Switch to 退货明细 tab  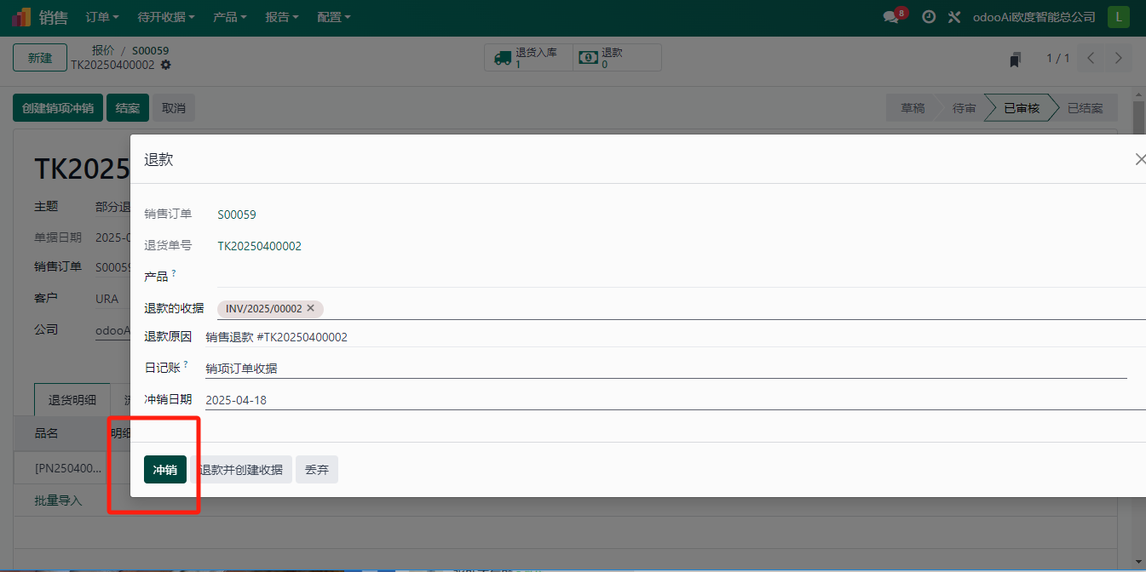tap(72, 400)
